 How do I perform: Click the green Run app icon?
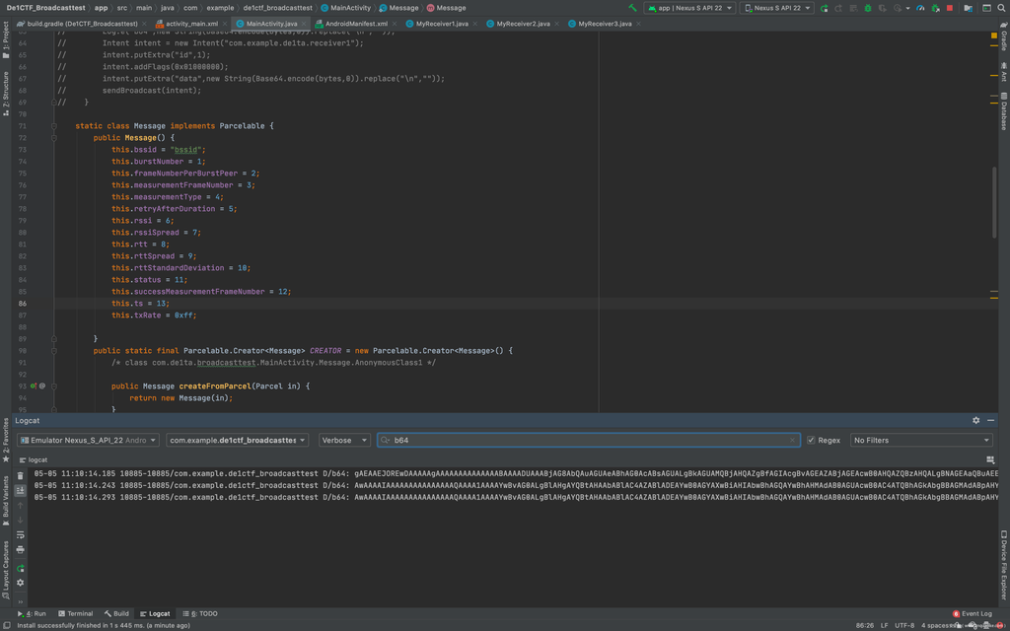[824, 8]
